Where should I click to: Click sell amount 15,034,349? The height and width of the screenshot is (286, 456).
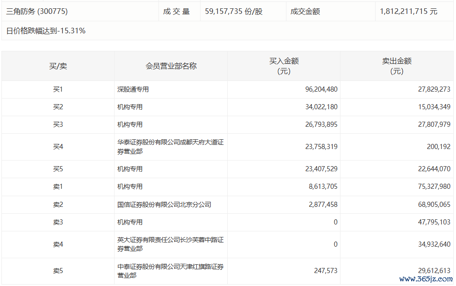pyautogui.click(x=434, y=107)
